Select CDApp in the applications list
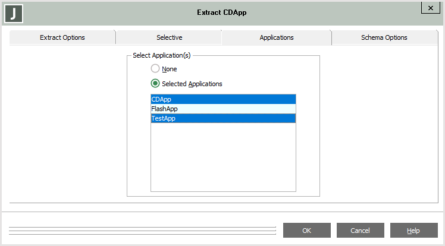This screenshot has height=246, width=445. tap(223, 99)
